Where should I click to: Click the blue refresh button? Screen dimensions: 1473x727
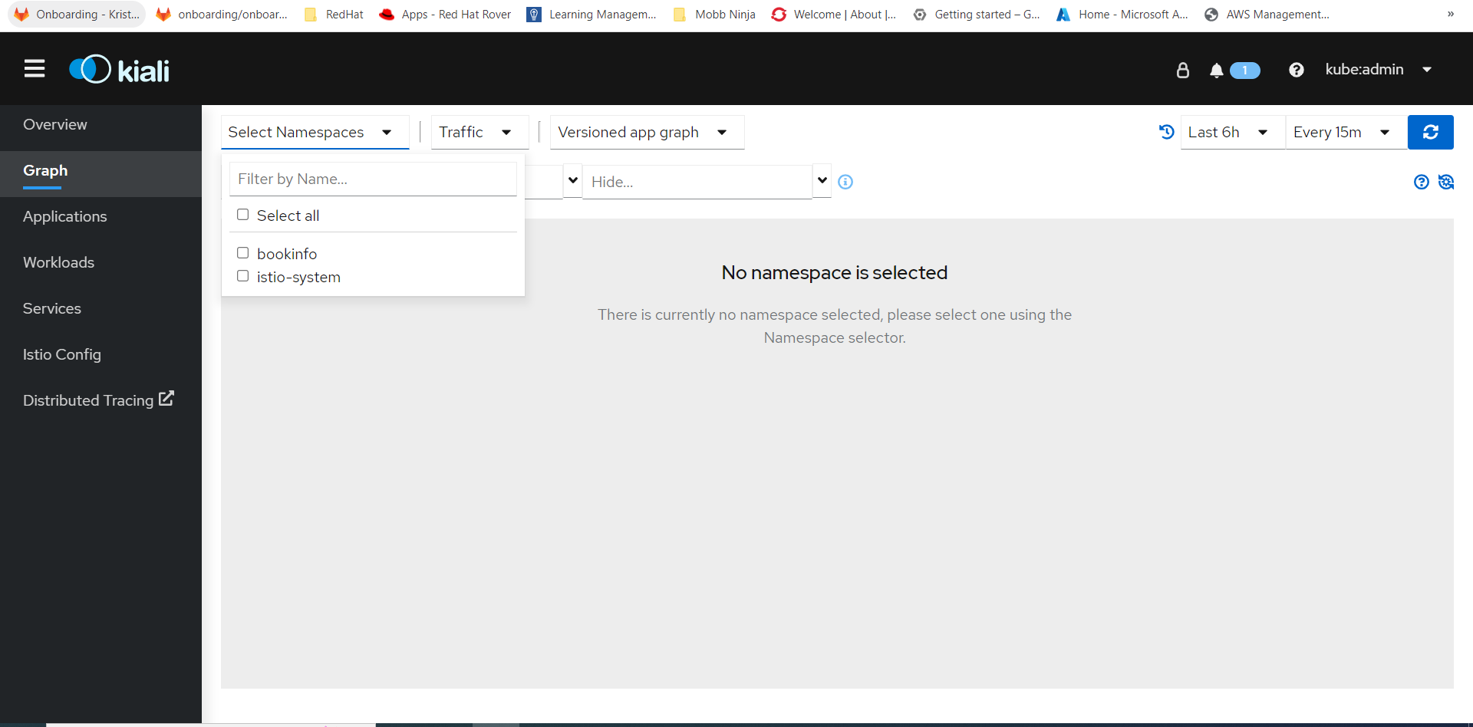pyautogui.click(x=1430, y=132)
